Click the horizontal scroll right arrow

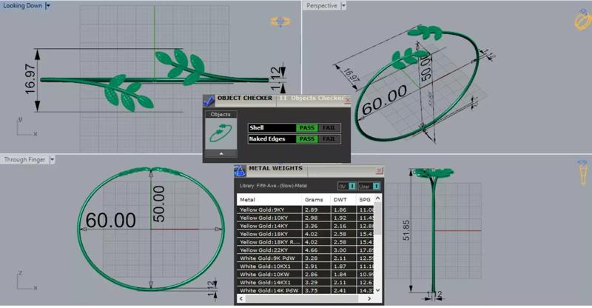point(369,298)
